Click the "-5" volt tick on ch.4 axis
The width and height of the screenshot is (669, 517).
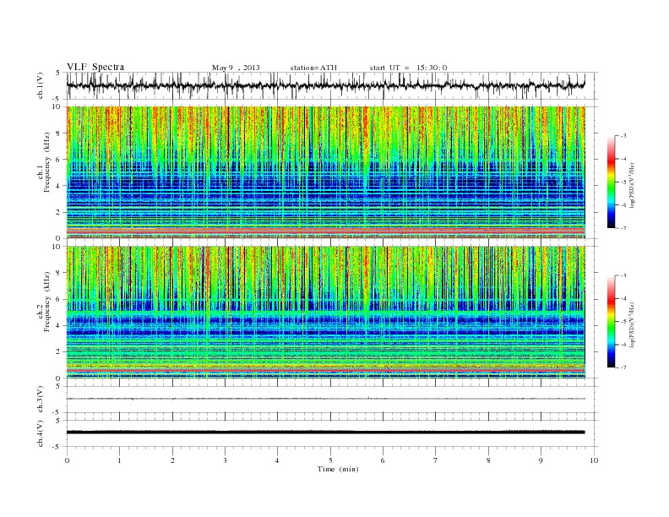(57, 447)
